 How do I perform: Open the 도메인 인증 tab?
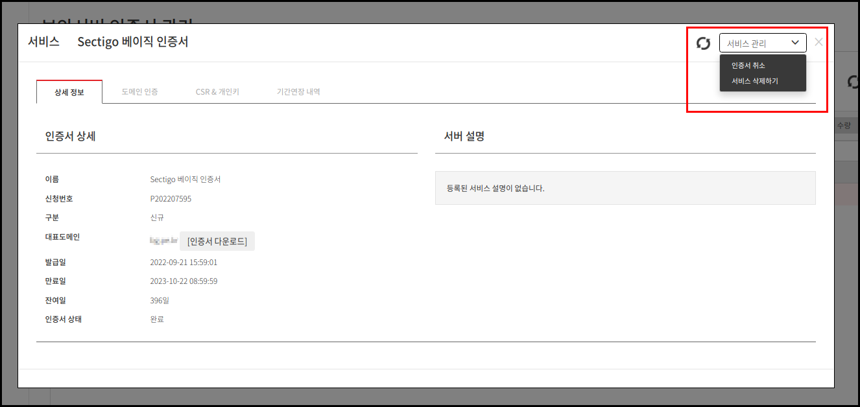(x=139, y=92)
